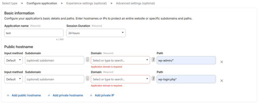Click the Add private hostname link
This screenshot has height=103, width=258.
tap(68, 95)
